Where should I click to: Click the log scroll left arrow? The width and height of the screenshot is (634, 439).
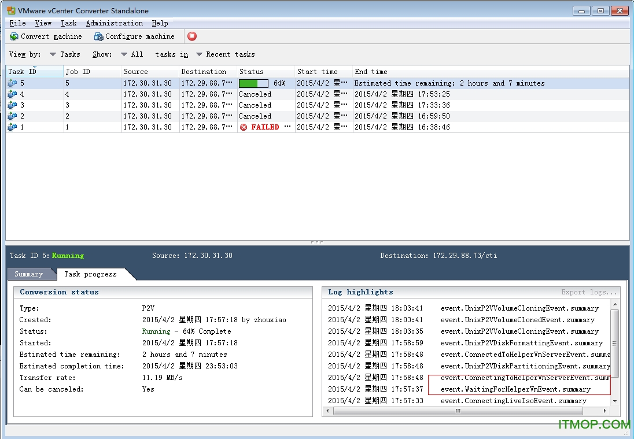(x=327, y=411)
